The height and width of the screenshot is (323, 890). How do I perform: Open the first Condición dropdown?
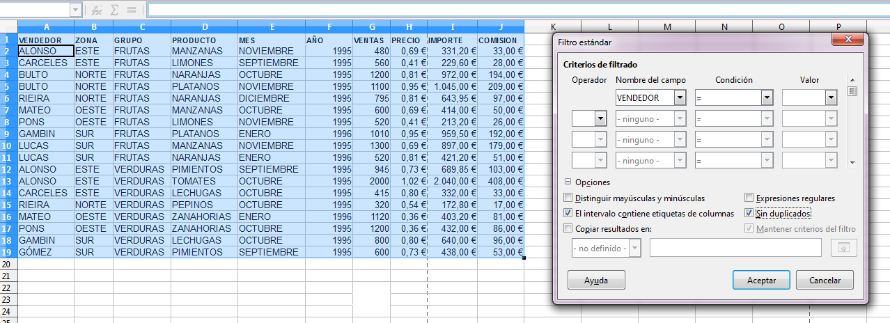coord(767,98)
